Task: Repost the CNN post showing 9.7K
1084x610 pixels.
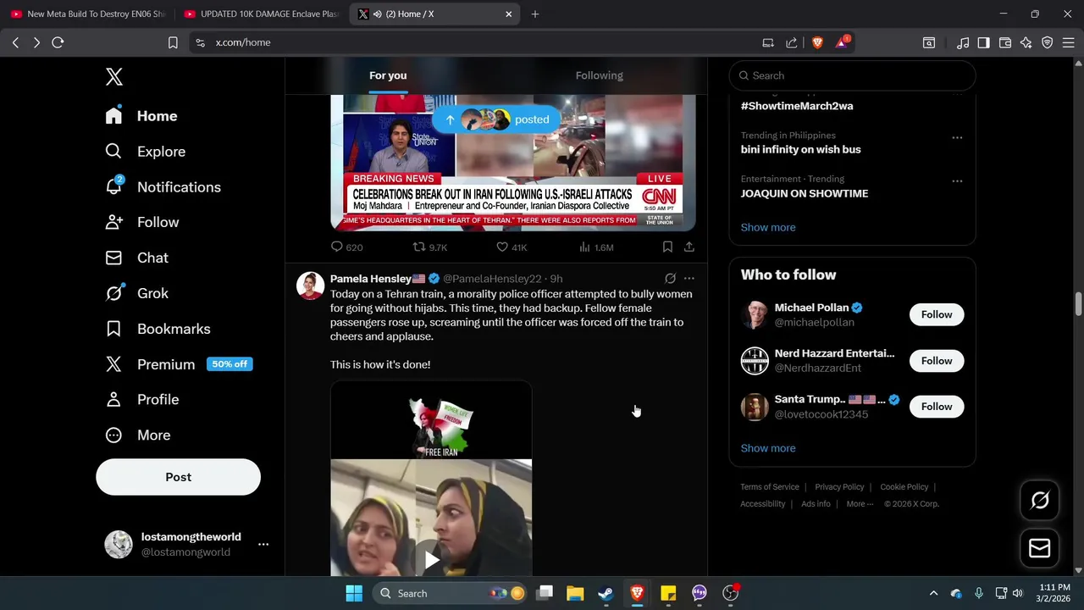Action: click(x=429, y=247)
